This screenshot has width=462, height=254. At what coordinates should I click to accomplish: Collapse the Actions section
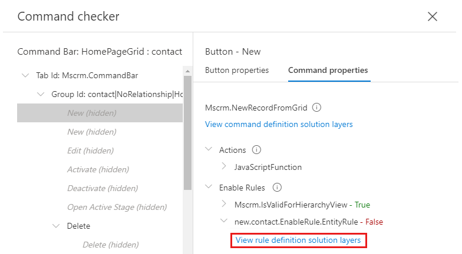[x=209, y=150]
